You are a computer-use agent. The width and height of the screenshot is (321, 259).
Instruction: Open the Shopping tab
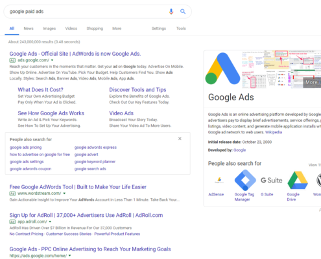95,28
